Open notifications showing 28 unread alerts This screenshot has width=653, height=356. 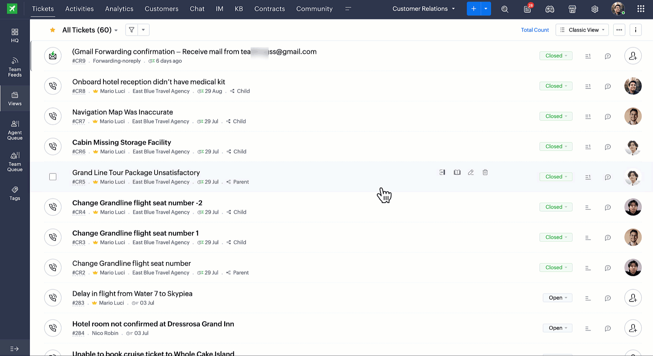(x=527, y=9)
